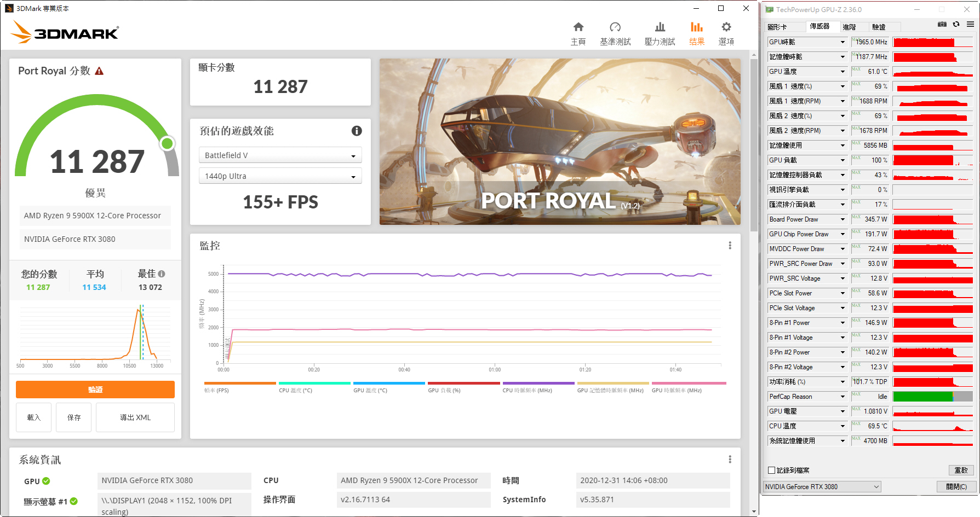Click the 155+ FPS estimate text
Screen dimensions: 980x517
280,202
